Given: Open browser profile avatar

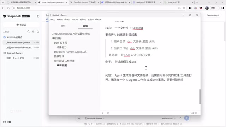Looking at the screenshot, I should pos(207,8).
